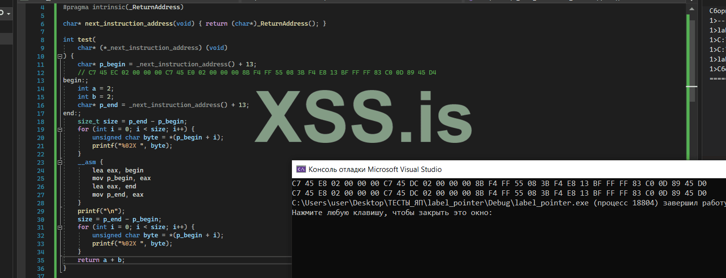This screenshot has height=278, width=726.
Task: Click the 'begin:;' label line
Action: [x=76, y=81]
